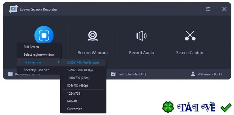This screenshot has height=115, width=234.
Task: Click the Record Audio speaker icon
Action: coord(141,36)
